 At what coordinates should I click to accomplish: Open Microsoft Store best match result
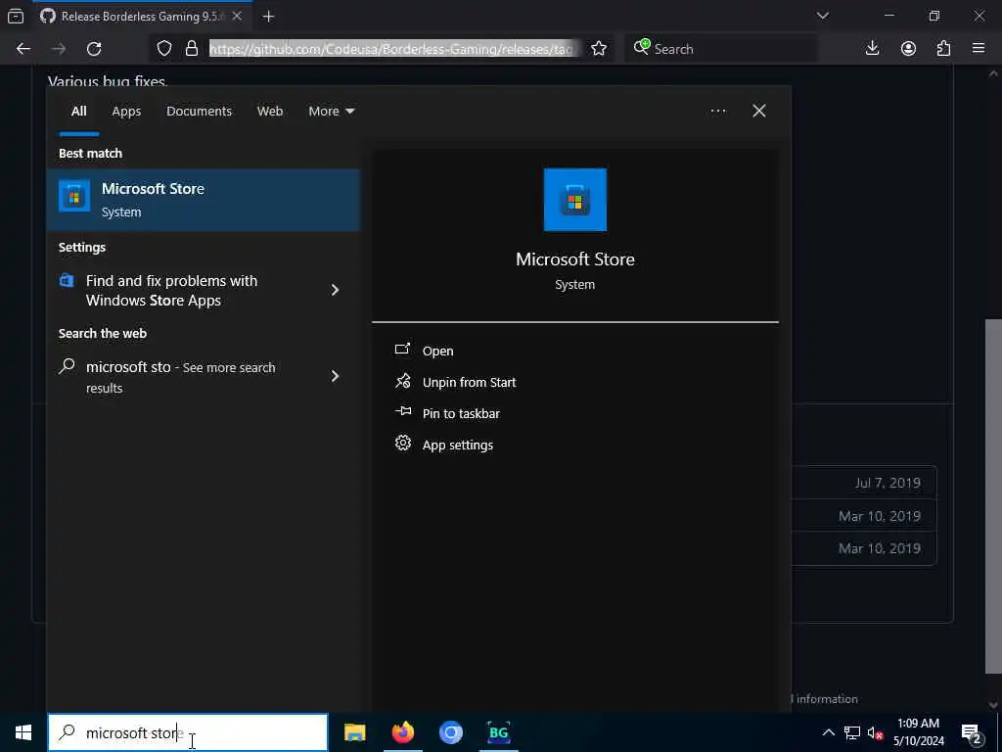click(x=204, y=200)
